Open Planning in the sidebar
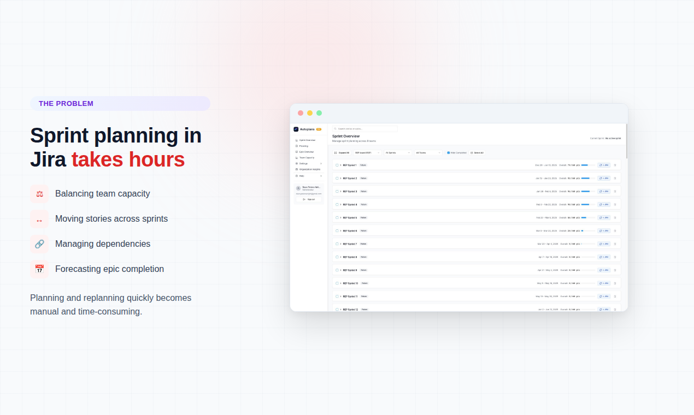The width and height of the screenshot is (694, 415). click(x=308, y=146)
